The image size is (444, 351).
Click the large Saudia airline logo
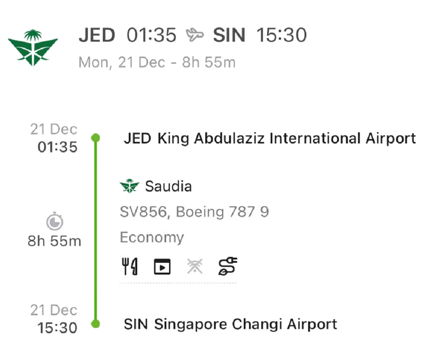pos(33,48)
